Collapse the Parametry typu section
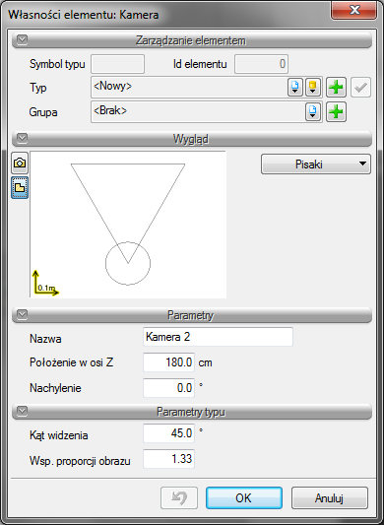This screenshot has width=384, height=525. (22, 411)
